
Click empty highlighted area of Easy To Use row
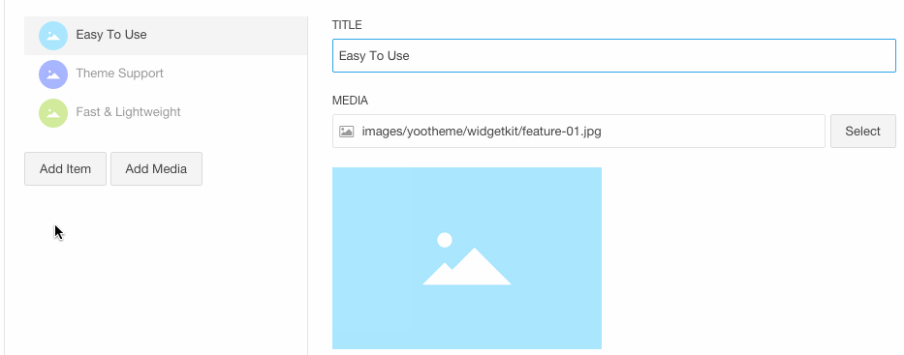(231, 36)
